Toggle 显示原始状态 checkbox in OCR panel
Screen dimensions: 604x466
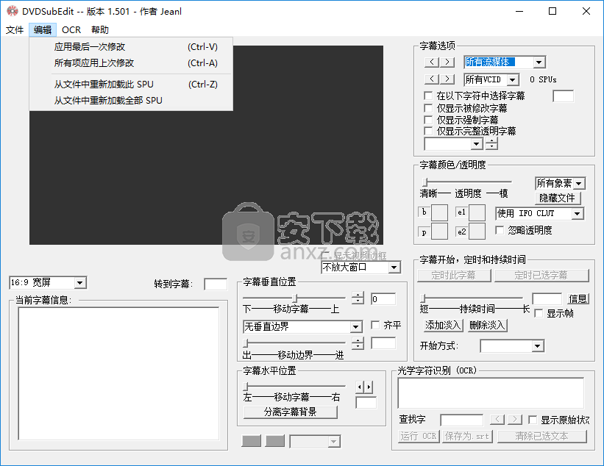(533, 420)
